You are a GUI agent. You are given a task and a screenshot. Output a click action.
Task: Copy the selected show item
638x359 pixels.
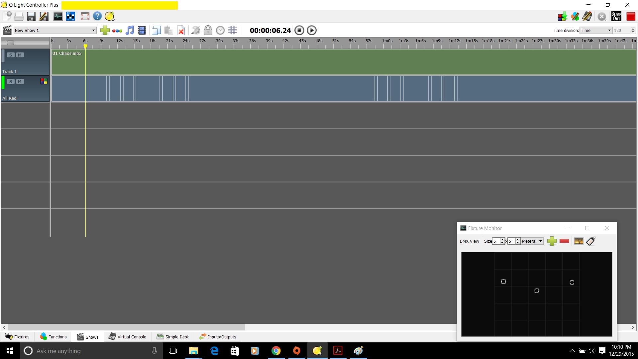tap(156, 30)
